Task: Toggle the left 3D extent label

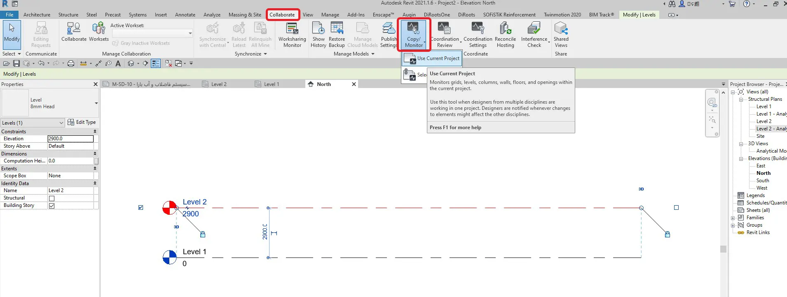Action: [176, 227]
